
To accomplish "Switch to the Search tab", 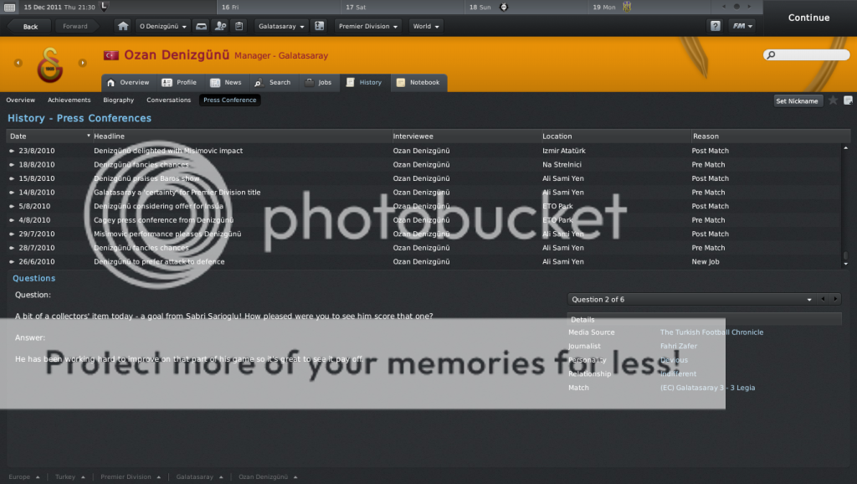I will [272, 83].
